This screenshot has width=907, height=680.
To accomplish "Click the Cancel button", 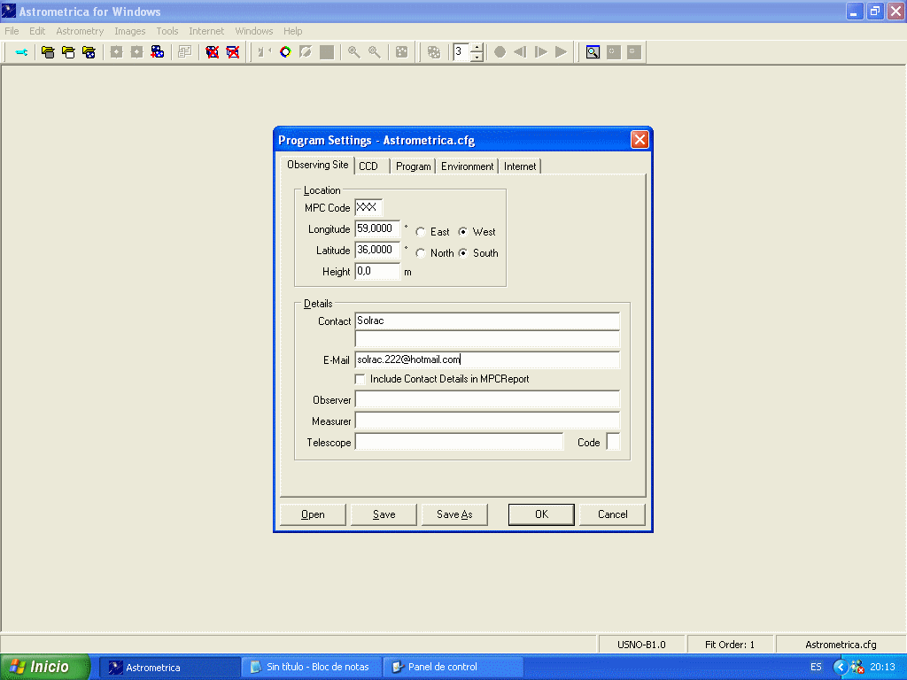I will coord(613,514).
